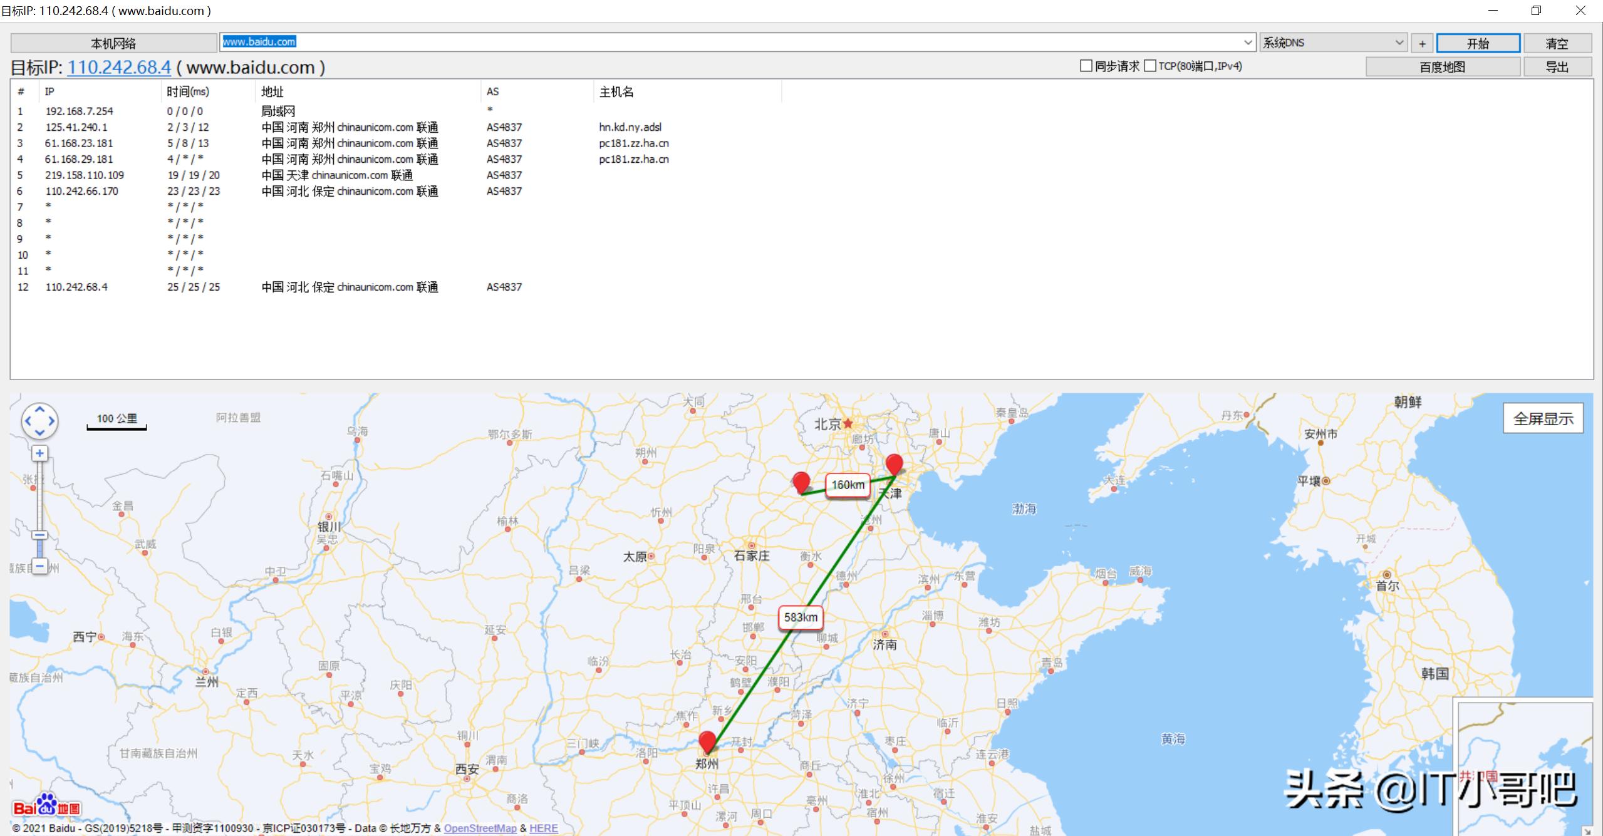Click the IP link 110.242.68.4
This screenshot has width=1603, height=836.
click(118, 67)
